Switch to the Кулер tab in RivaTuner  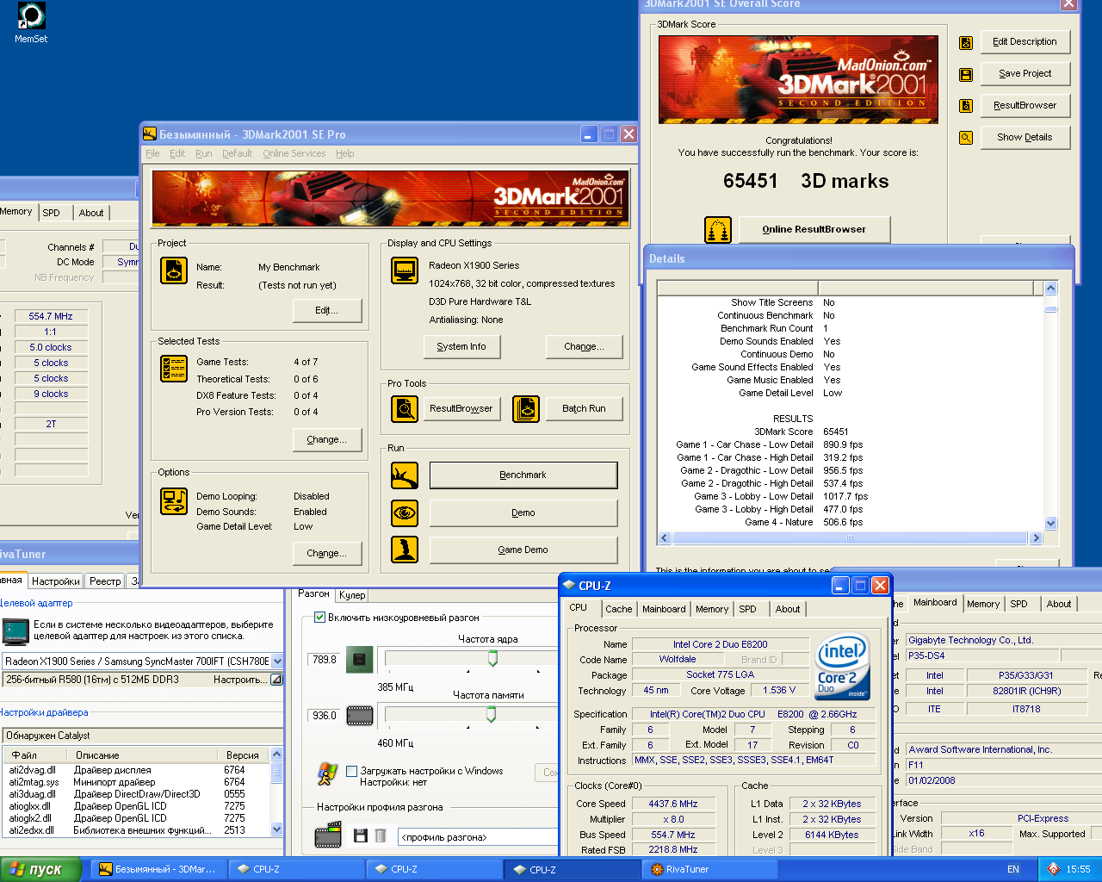[352, 595]
